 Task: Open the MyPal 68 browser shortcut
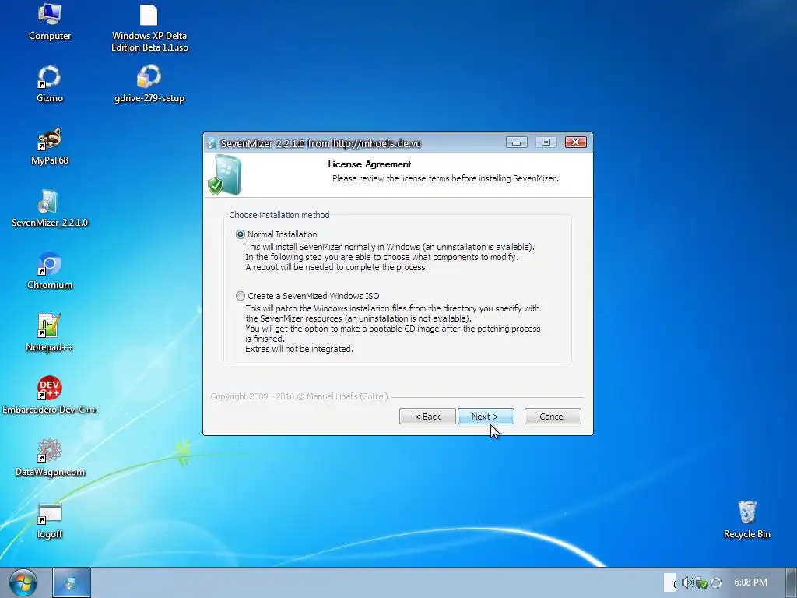(50, 146)
